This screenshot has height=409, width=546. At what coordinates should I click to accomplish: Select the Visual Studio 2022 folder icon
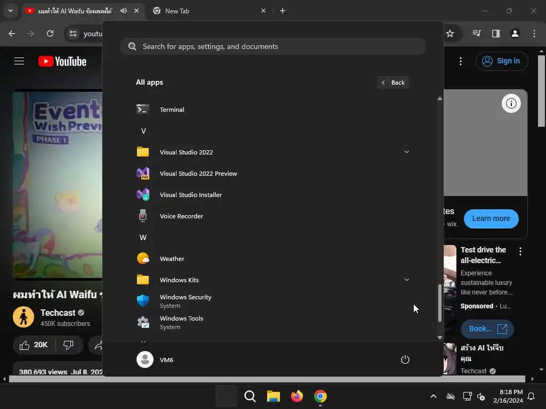143,152
